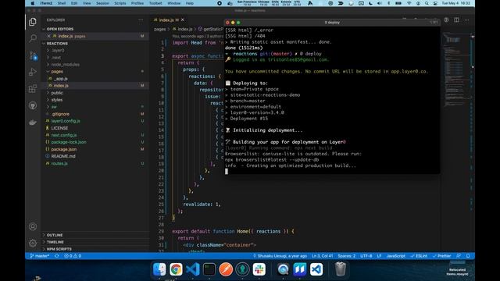Image resolution: width=500 pixels, height=281 pixels.
Task: Open the GitHub view in the activity bar
Action: coord(33,105)
